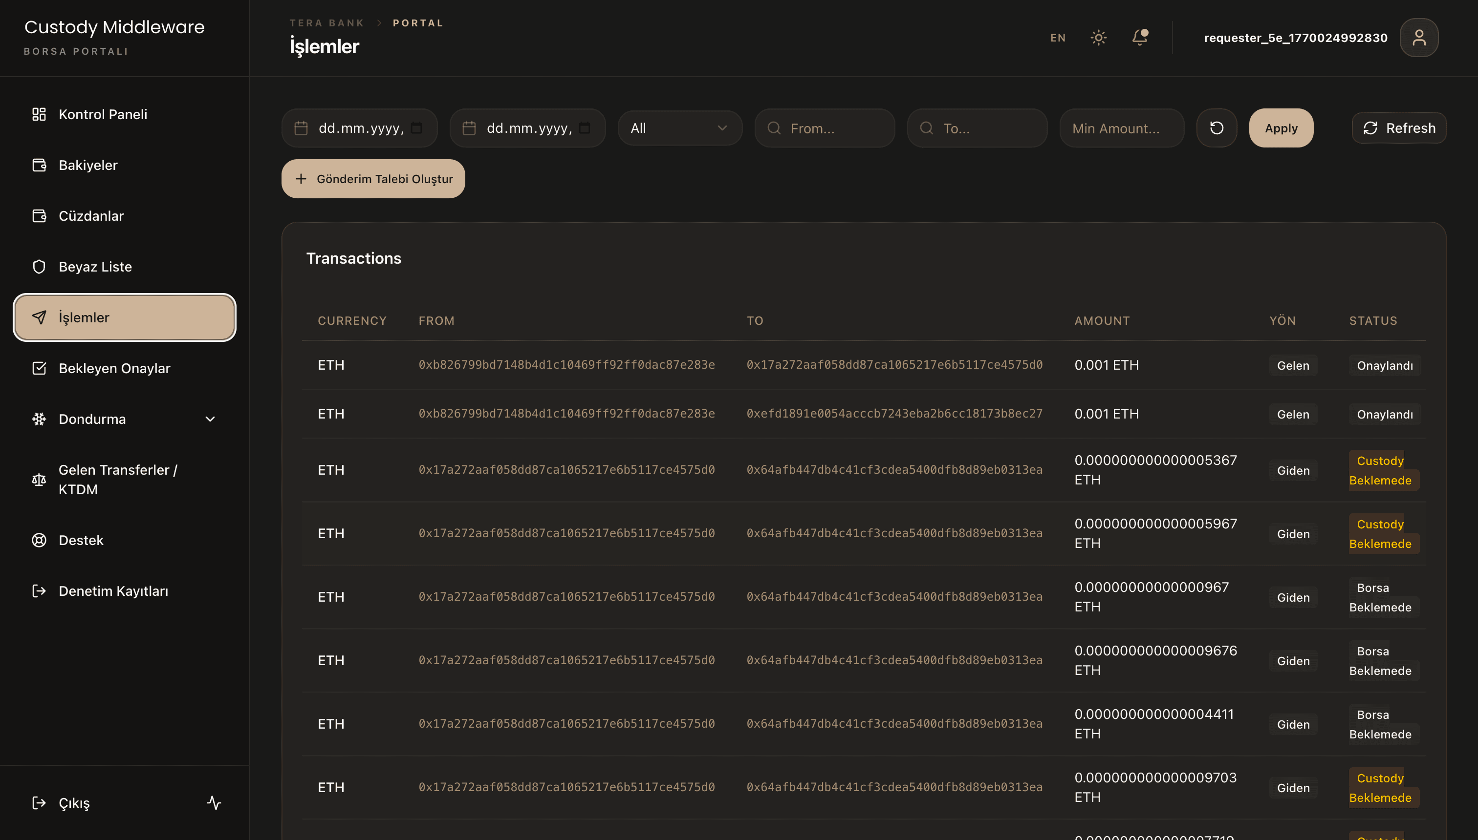Click Onaylandı status in first row
Viewport: 1478px width, 840px height.
click(1385, 366)
